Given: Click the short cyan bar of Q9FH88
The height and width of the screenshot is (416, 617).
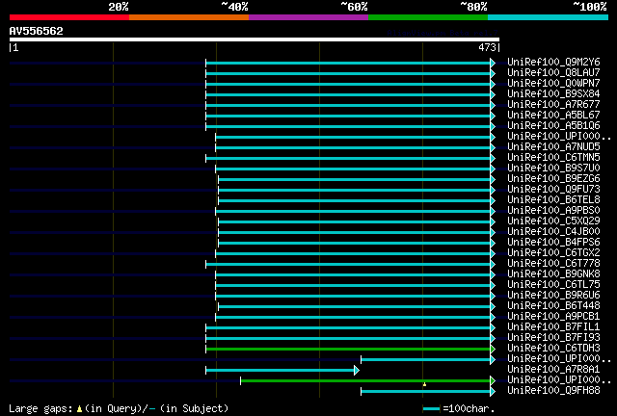Looking at the screenshot, I should click(x=425, y=392).
